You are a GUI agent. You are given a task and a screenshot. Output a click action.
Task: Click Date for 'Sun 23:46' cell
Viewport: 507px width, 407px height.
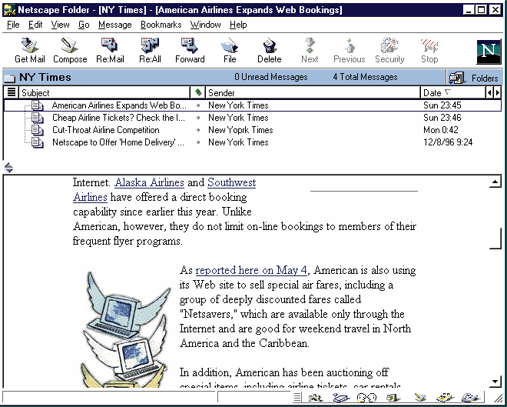click(x=442, y=118)
